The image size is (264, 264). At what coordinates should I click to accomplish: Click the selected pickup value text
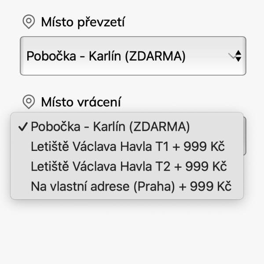[106, 56]
